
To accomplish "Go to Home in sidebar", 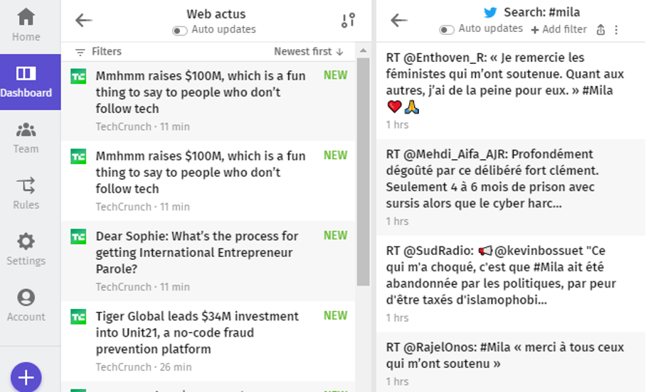I will 26,25.
